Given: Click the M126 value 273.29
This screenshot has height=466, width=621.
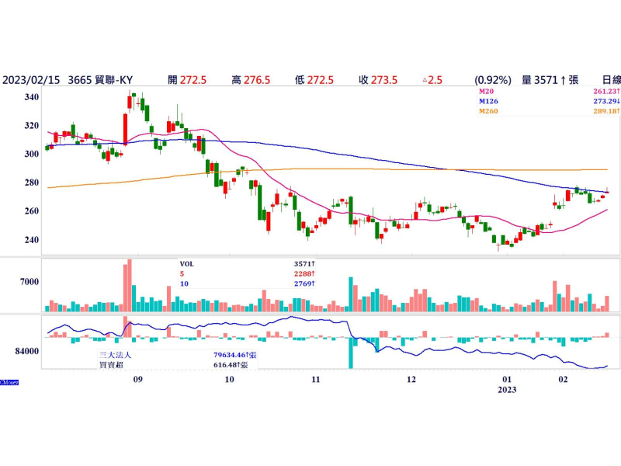Looking at the screenshot, I should tap(606, 102).
